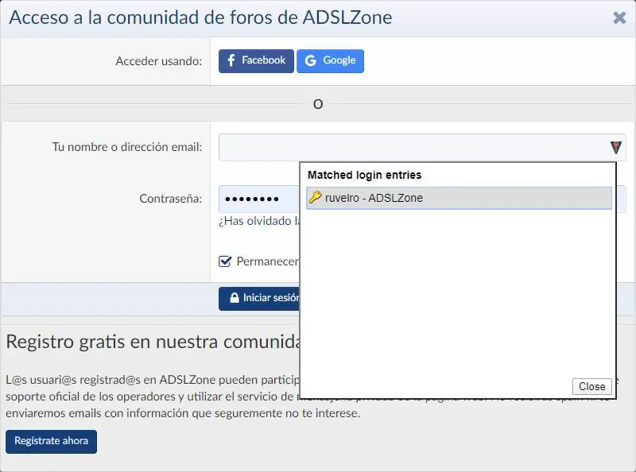Click the 'Matched login entries' popup header
This screenshot has width=636, height=472.
click(364, 175)
